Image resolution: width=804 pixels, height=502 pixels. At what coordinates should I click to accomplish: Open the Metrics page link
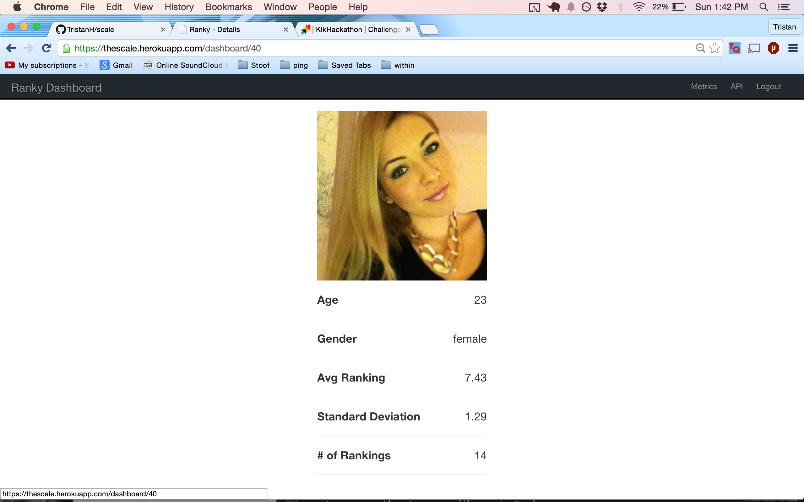click(704, 86)
